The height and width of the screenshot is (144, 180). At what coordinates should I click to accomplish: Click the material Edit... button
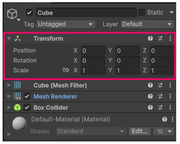pos(140,131)
